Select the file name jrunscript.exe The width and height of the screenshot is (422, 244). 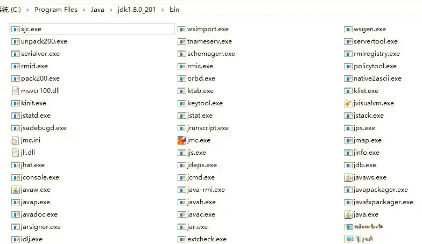pos(208,128)
